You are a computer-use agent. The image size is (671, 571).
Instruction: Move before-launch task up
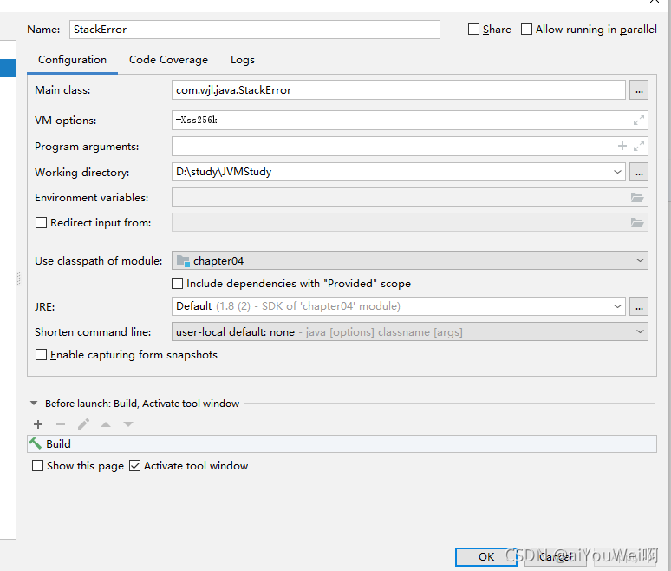click(106, 424)
